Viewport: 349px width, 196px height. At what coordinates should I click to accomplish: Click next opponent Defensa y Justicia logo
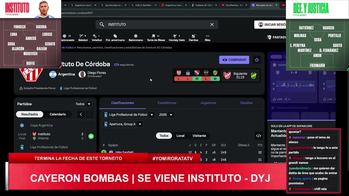(x=254, y=75)
